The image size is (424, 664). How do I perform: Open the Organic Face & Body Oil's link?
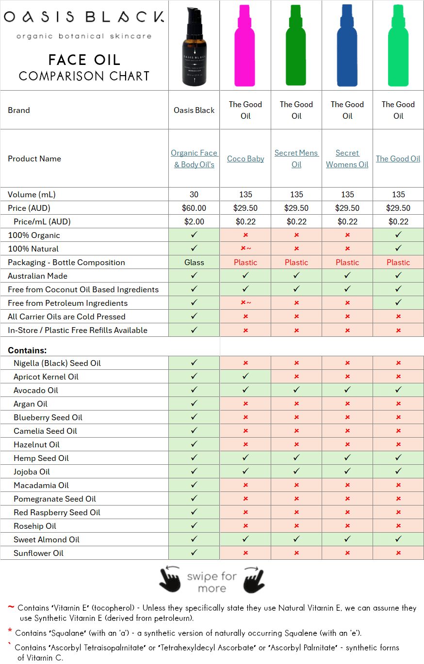pyautogui.click(x=194, y=158)
